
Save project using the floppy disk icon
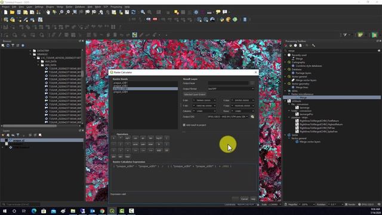(x=19, y=12)
